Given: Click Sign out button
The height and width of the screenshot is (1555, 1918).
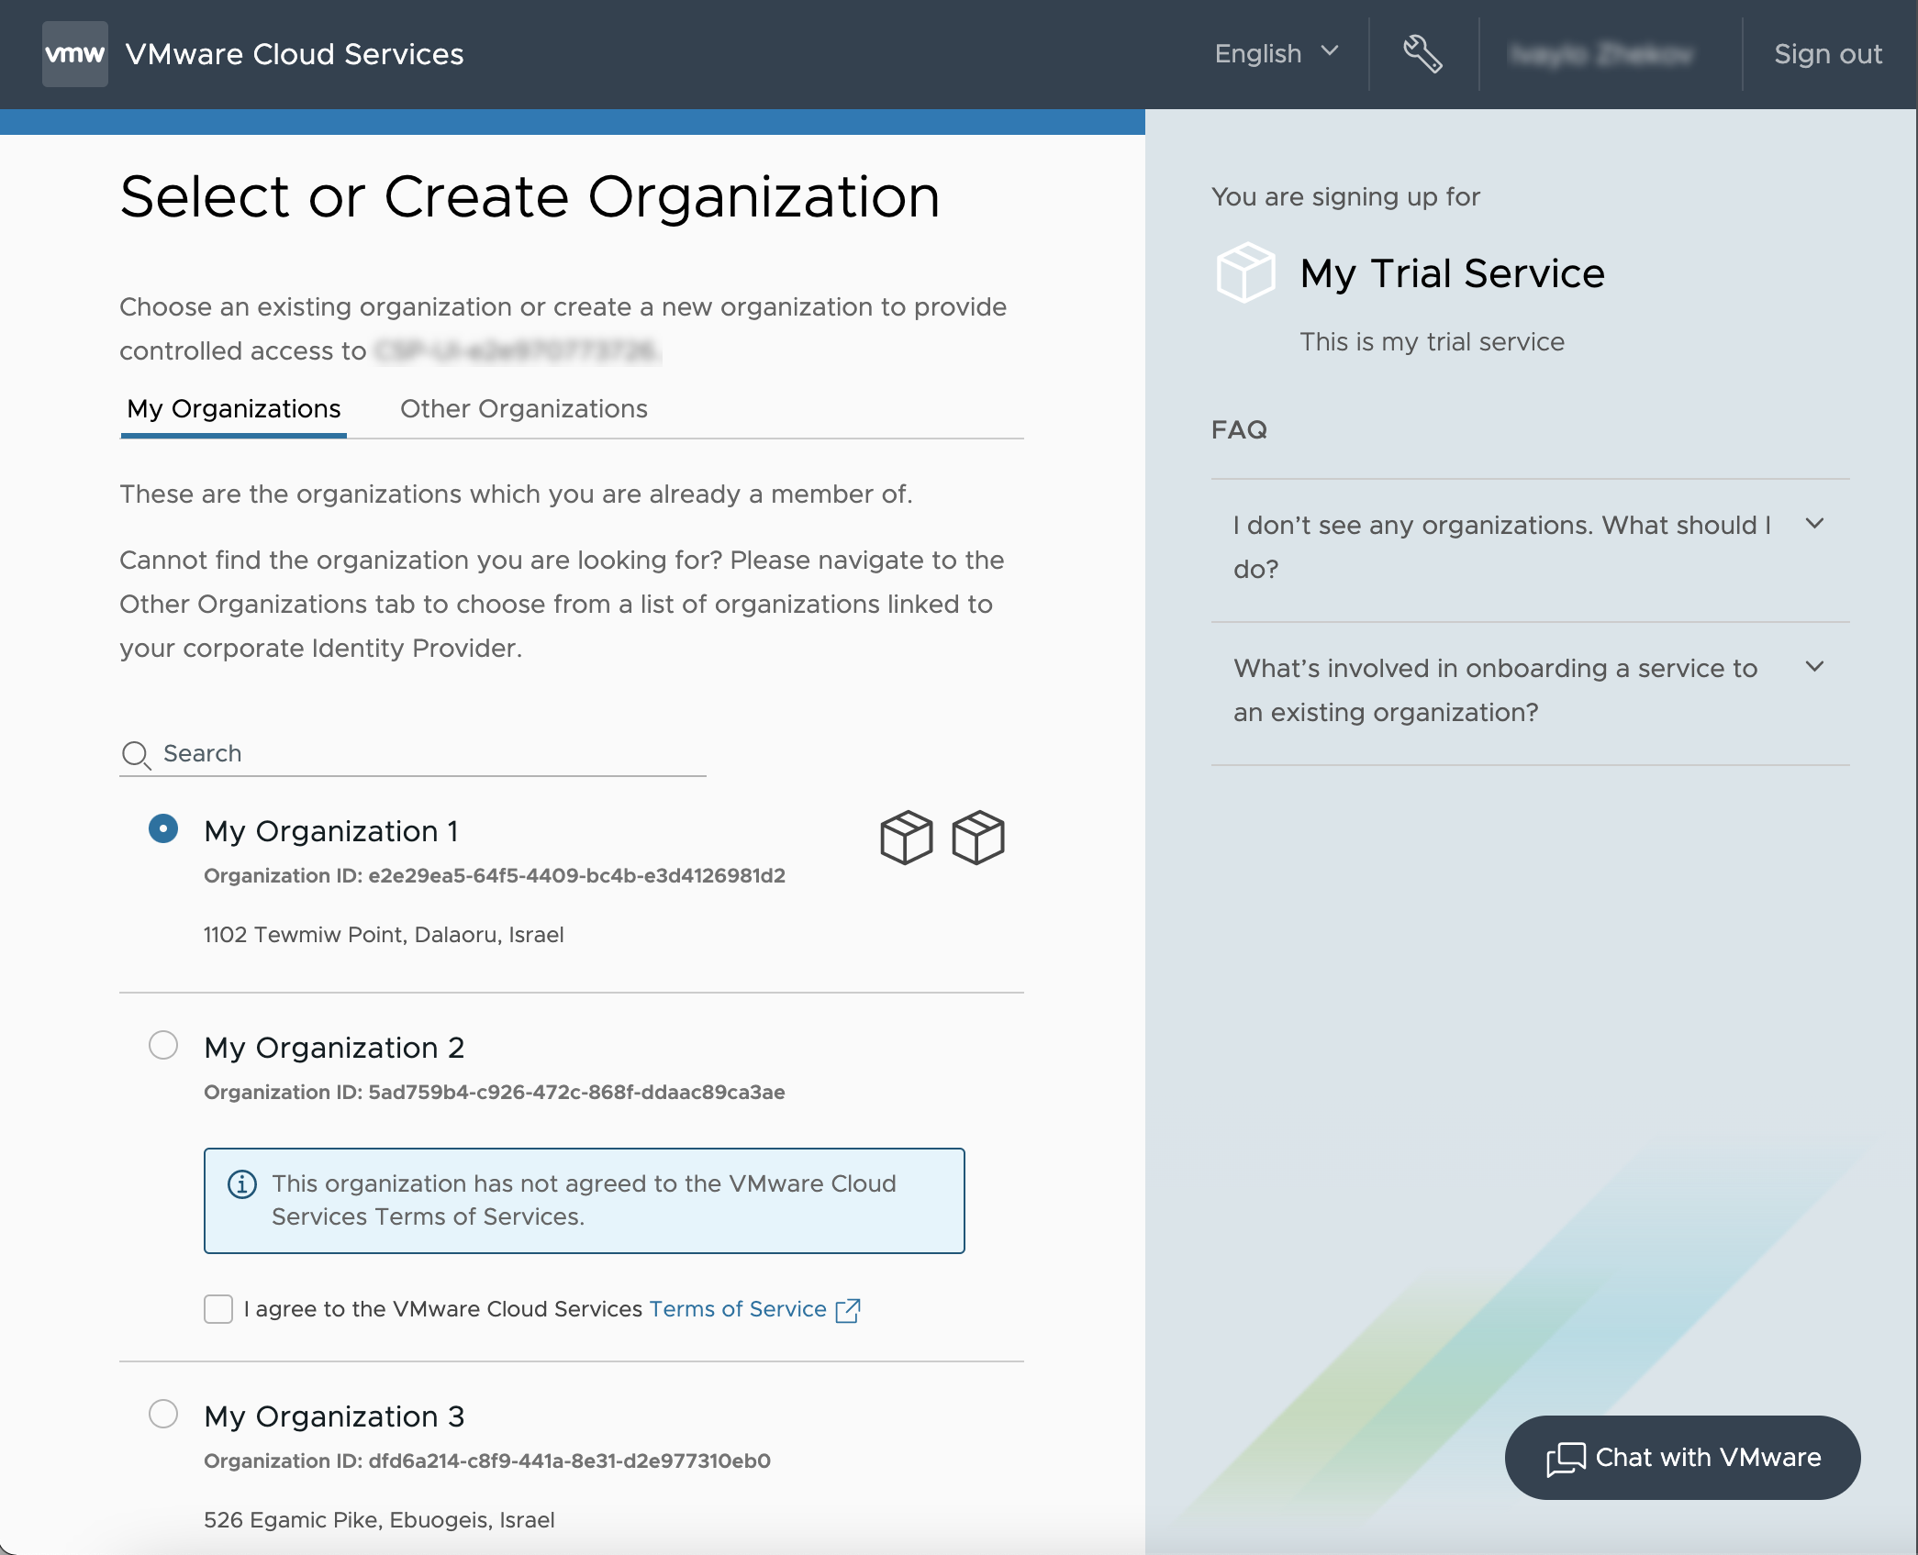Looking at the screenshot, I should pos(1827,54).
